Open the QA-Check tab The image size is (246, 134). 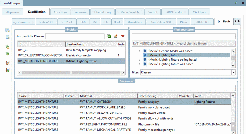coord(199,12)
